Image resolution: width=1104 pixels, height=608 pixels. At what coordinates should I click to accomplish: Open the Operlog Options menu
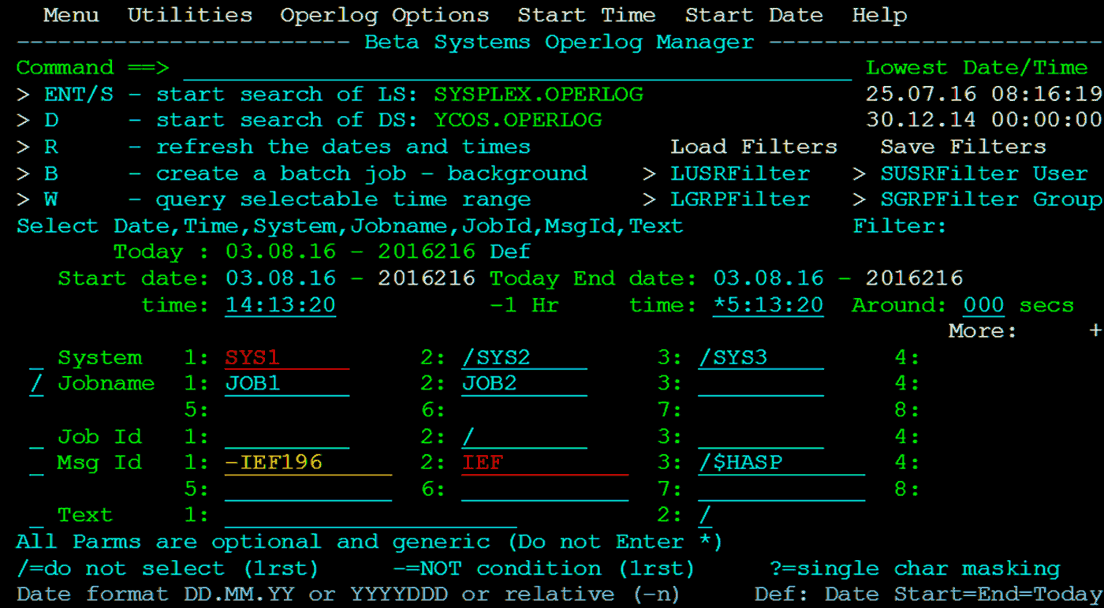(x=384, y=15)
